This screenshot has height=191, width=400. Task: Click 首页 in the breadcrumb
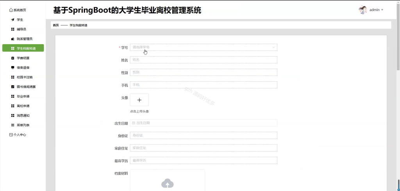55,25
